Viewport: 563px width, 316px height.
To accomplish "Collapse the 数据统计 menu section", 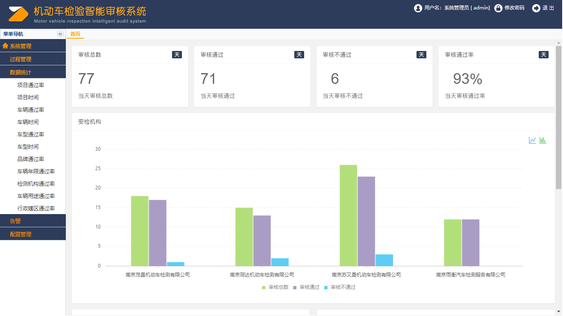I will click(x=21, y=72).
